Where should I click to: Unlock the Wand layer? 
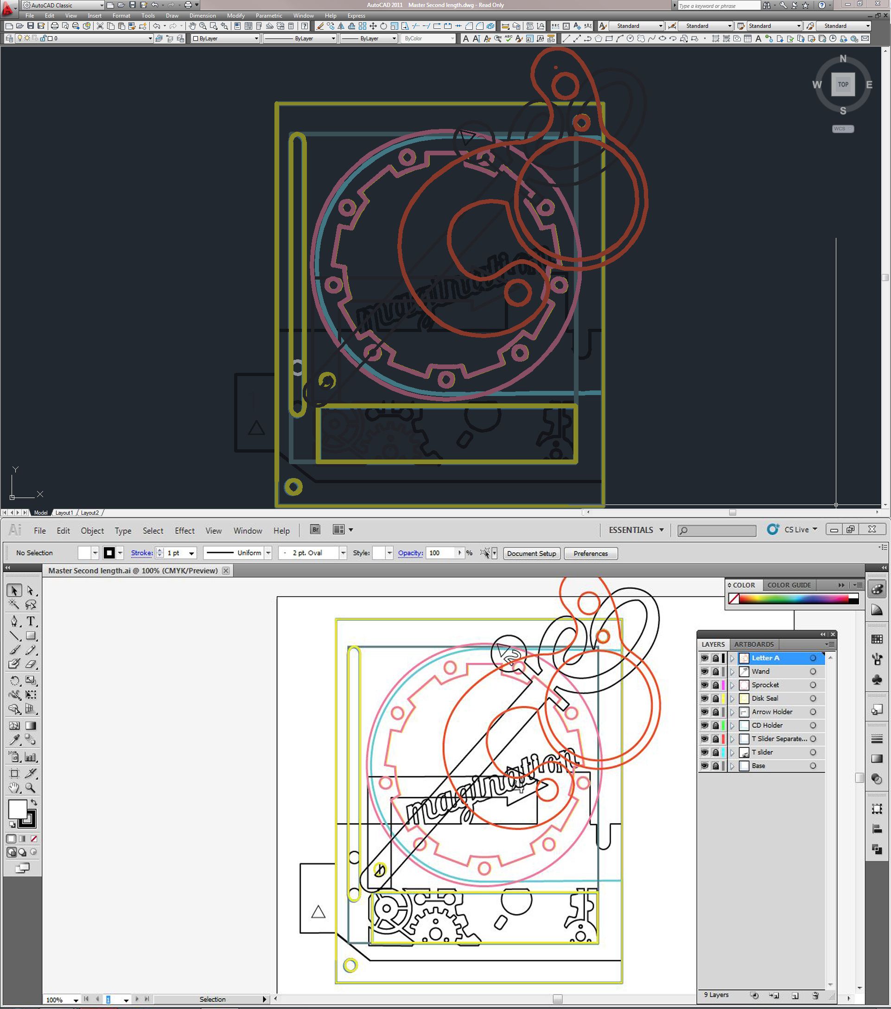click(x=715, y=672)
